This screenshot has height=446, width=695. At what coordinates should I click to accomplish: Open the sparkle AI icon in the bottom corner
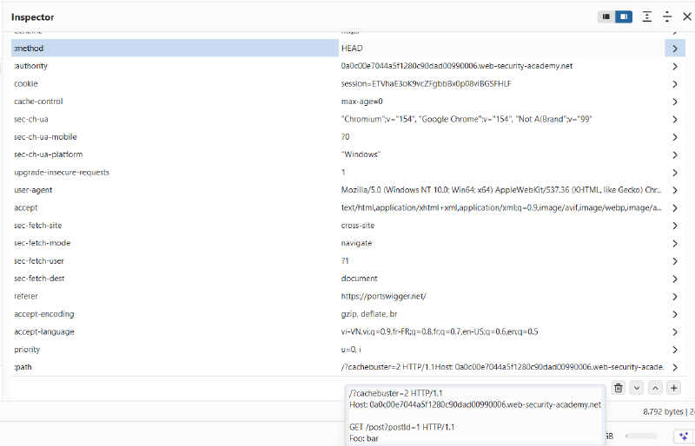684,436
